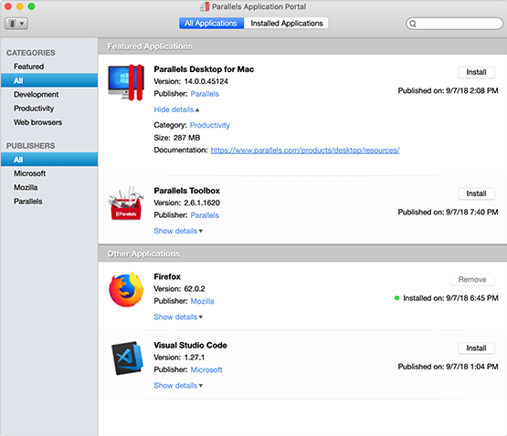The width and height of the screenshot is (507, 436).
Task: Install Parallels Toolbox
Action: pos(476,193)
